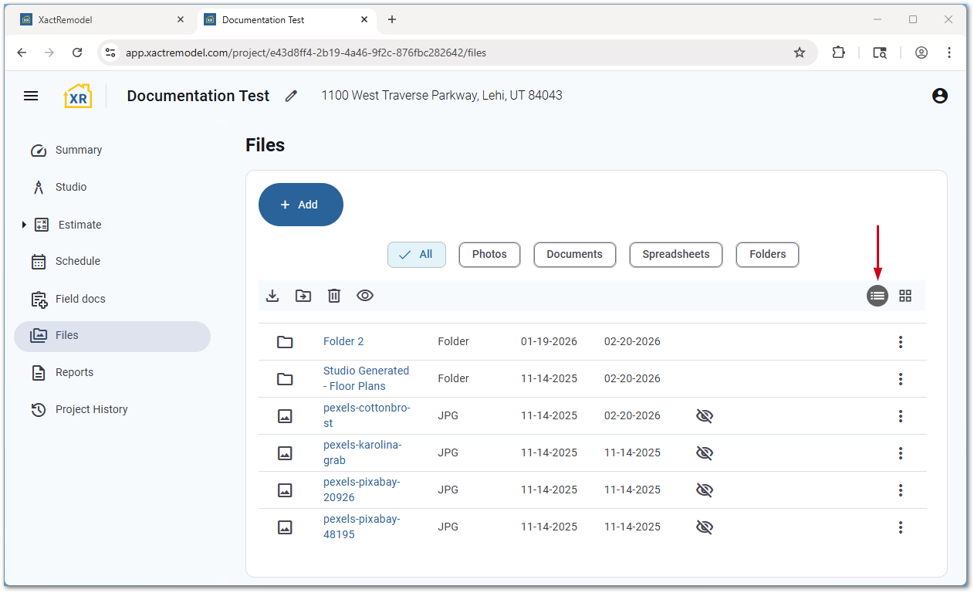The image size is (974, 593).
Task: Switch to grid view layout
Action: point(905,296)
